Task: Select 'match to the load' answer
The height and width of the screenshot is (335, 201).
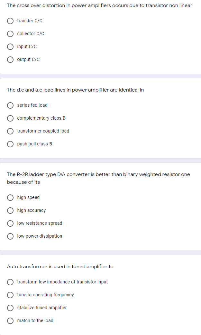Action: (x=10, y=321)
